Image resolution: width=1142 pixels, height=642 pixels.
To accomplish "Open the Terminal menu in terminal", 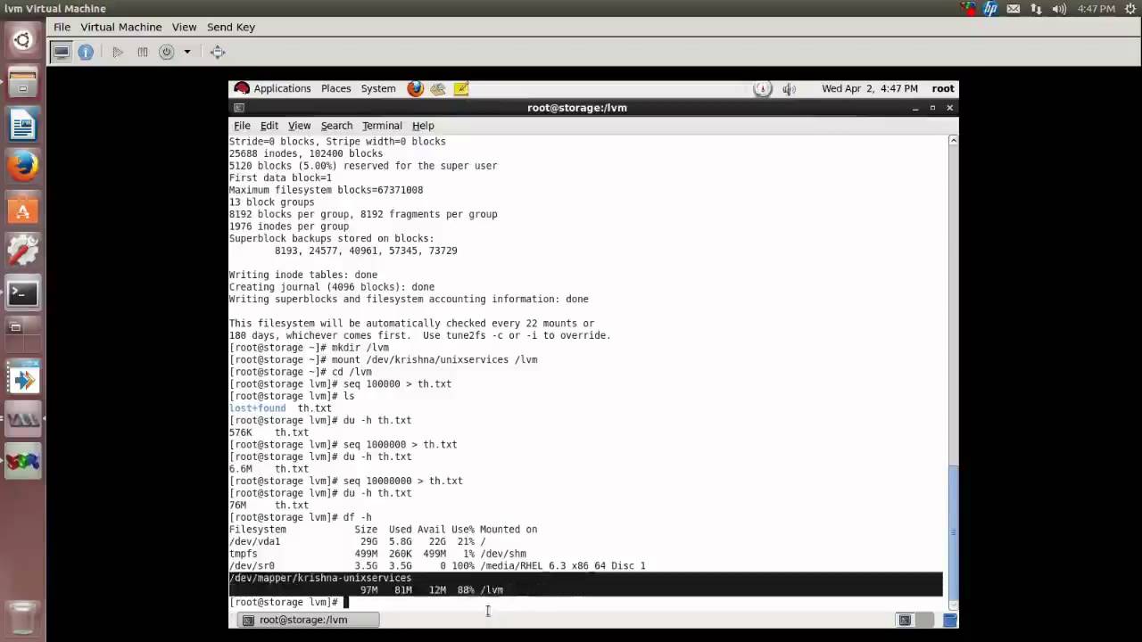I will pos(382,126).
